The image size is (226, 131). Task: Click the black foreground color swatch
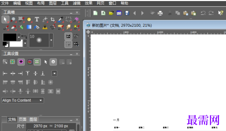tap(10, 37)
